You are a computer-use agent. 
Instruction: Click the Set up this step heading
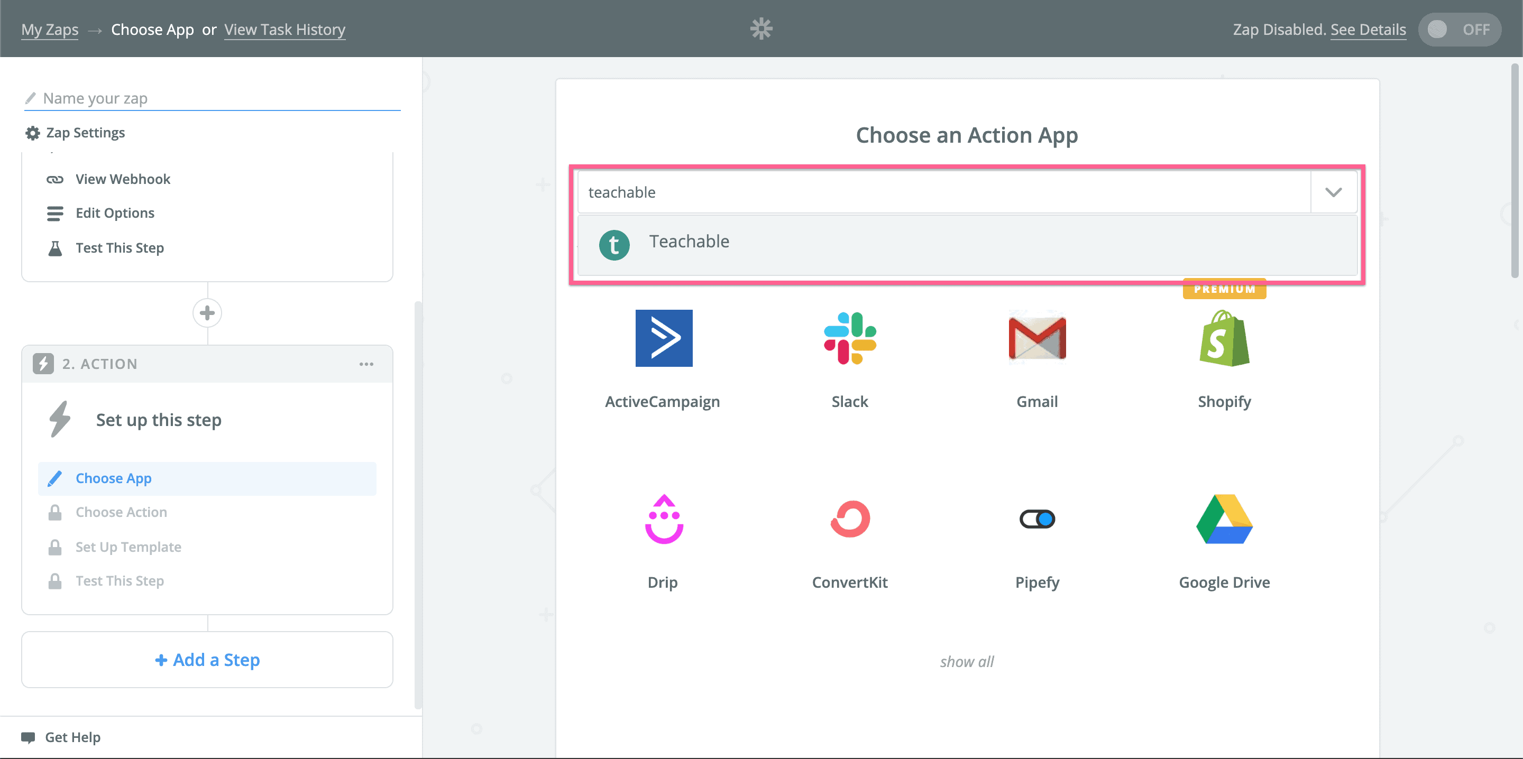(x=159, y=420)
